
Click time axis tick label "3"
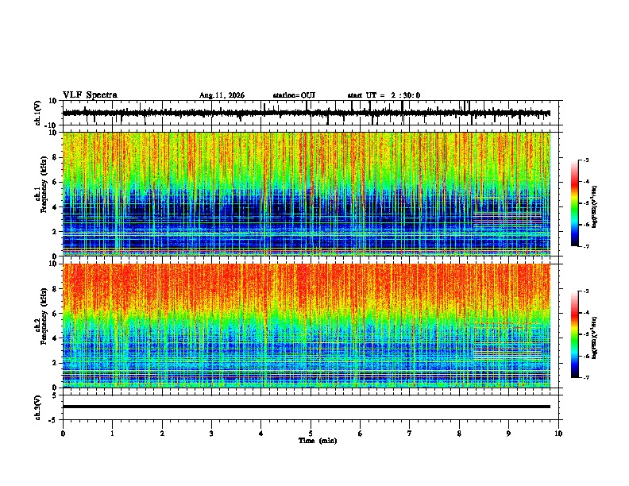click(211, 434)
